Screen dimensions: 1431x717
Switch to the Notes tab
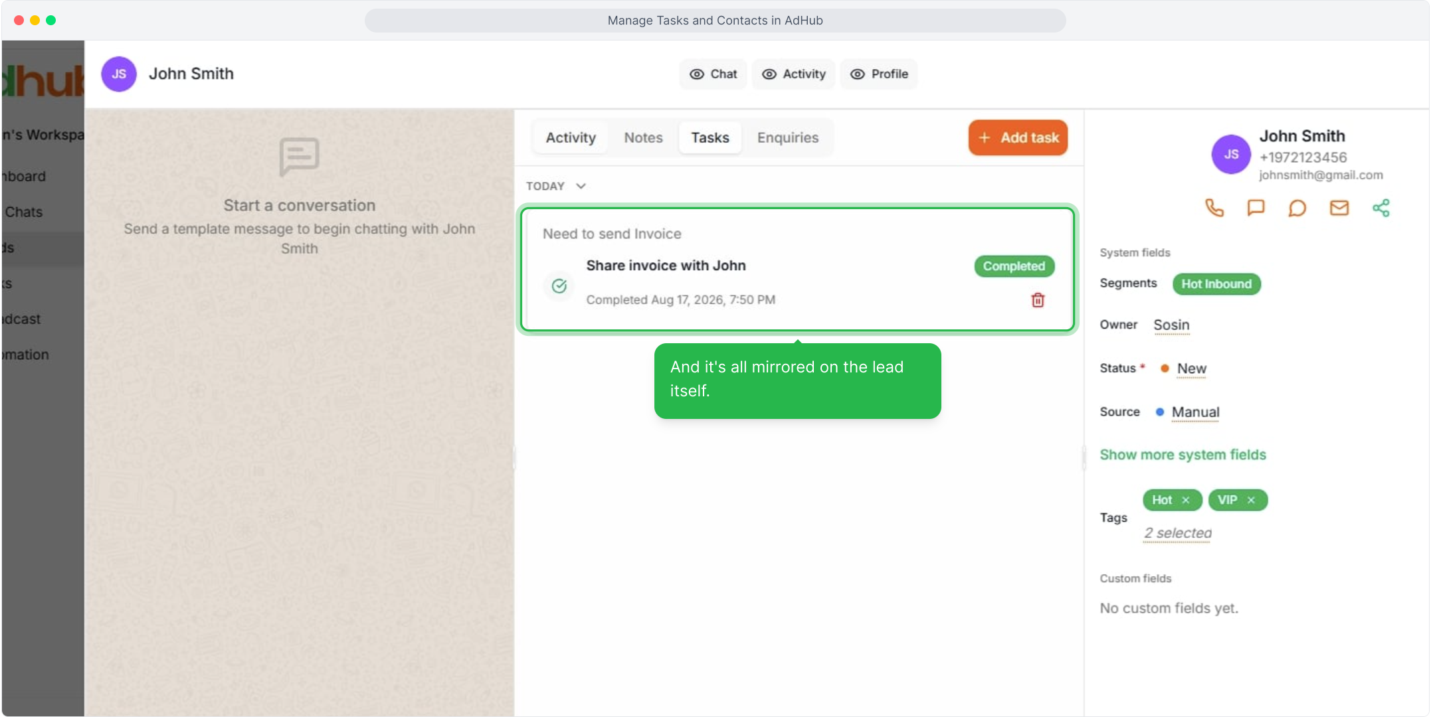[x=643, y=137]
